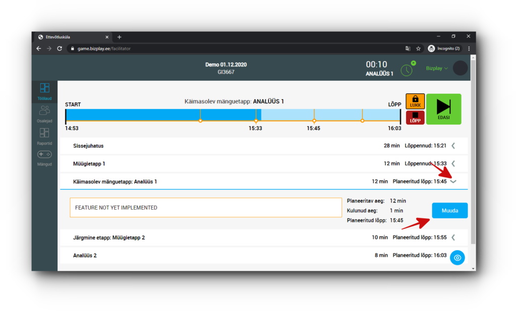Open the Bizplay account dropdown
516x311 pixels.
coord(437,68)
